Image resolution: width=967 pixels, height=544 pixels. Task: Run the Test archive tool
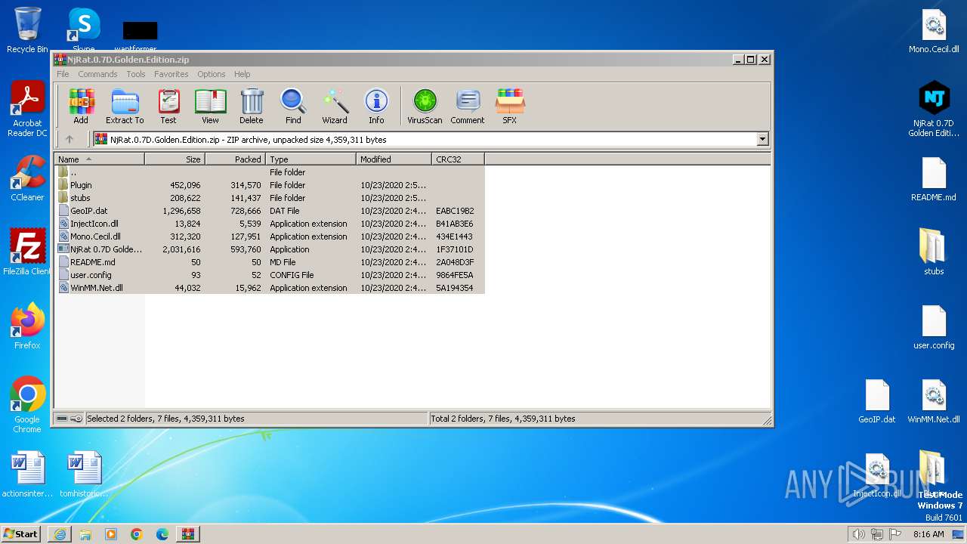tap(168, 107)
